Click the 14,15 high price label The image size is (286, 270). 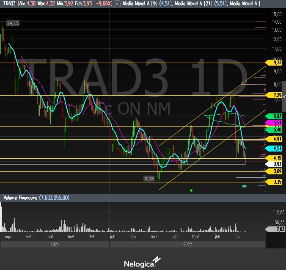pos(13,23)
